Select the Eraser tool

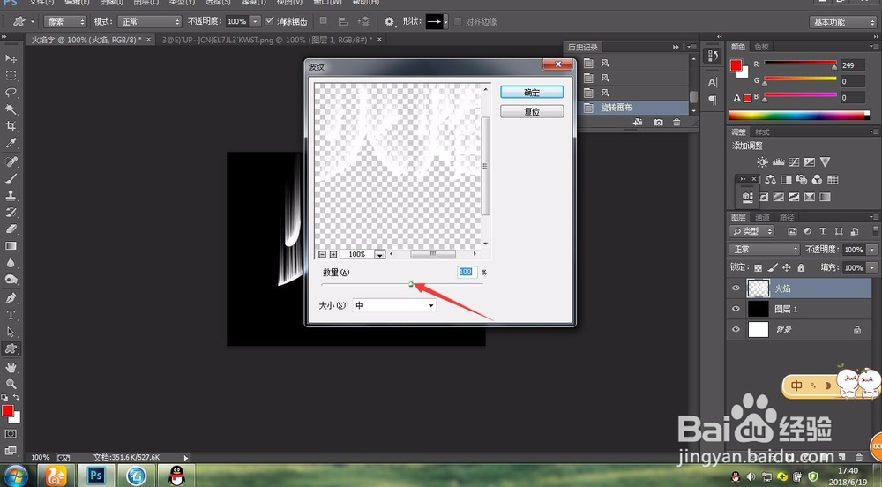pos(11,229)
